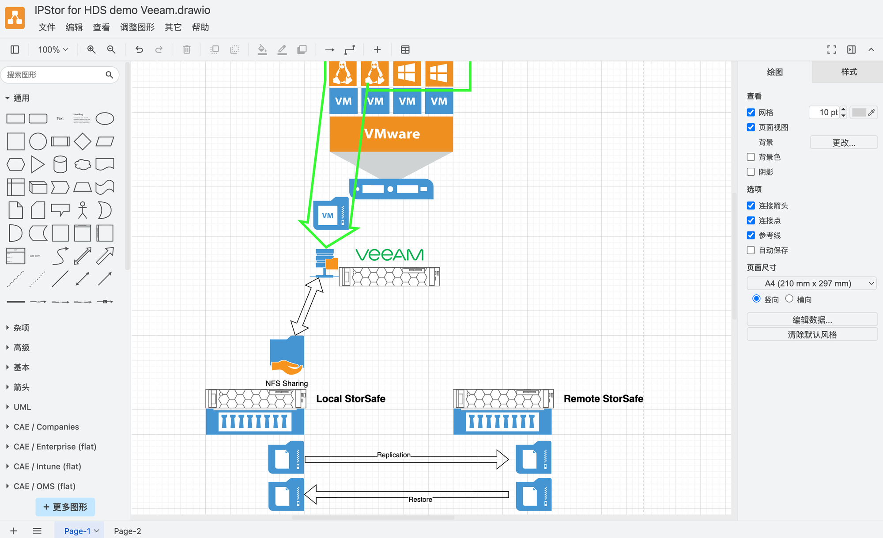
Task: Undo the last action
Action: 139,49
